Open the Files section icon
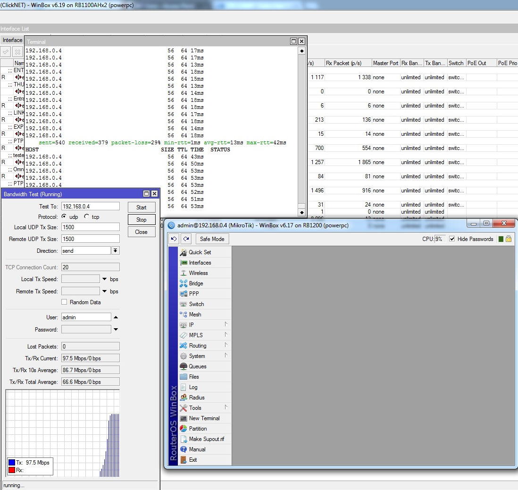This screenshot has width=518, height=490. point(184,377)
